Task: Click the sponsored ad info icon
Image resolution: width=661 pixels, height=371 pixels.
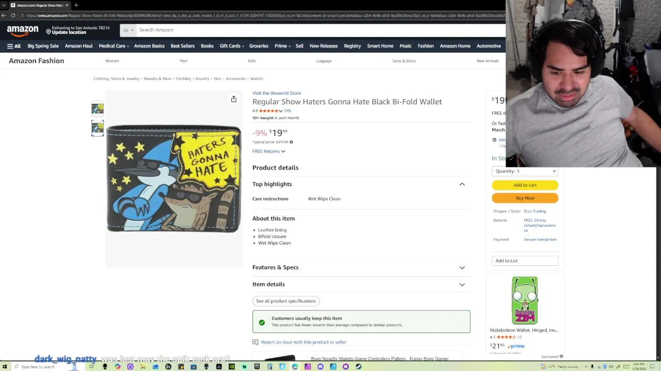Action: [561, 357]
